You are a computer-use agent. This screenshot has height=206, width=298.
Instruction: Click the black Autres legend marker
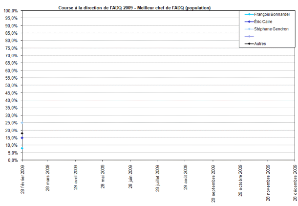click(248, 44)
